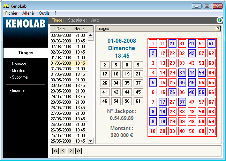
Task: Click highlighted grid cell 34
Action: coord(182,73)
